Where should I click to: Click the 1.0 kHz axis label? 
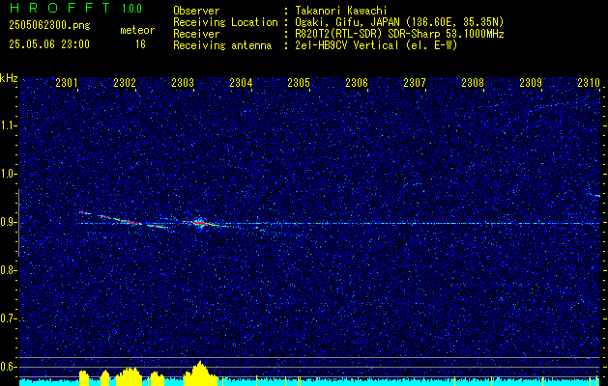point(8,174)
